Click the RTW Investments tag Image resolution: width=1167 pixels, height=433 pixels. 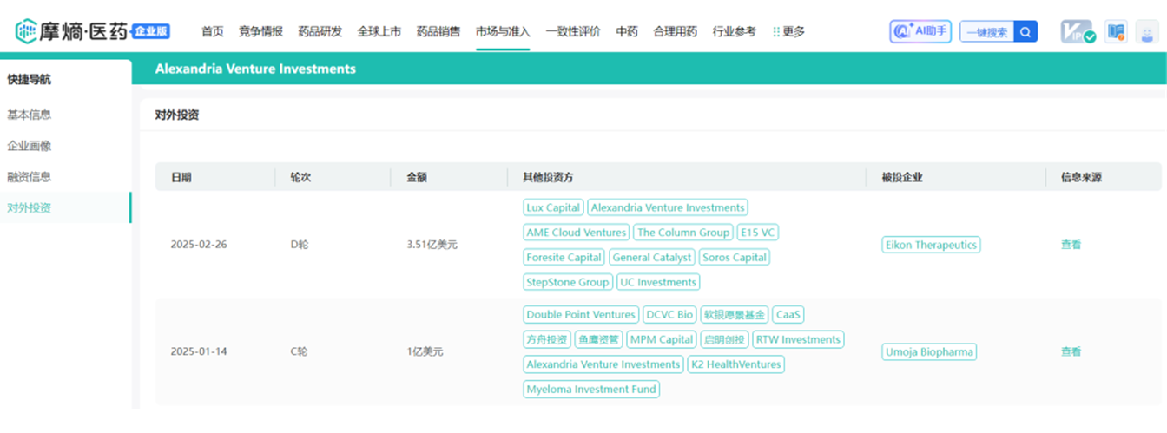click(798, 339)
